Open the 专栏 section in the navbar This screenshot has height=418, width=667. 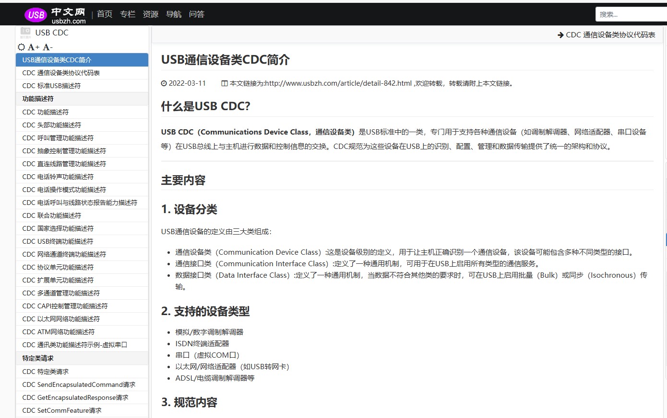(127, 14)
